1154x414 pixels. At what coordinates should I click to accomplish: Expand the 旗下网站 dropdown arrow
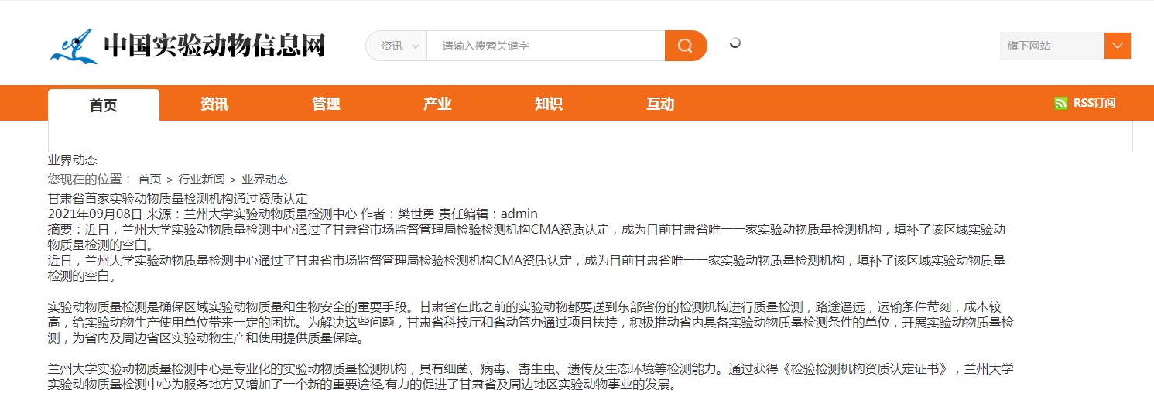pos(1117,46)
